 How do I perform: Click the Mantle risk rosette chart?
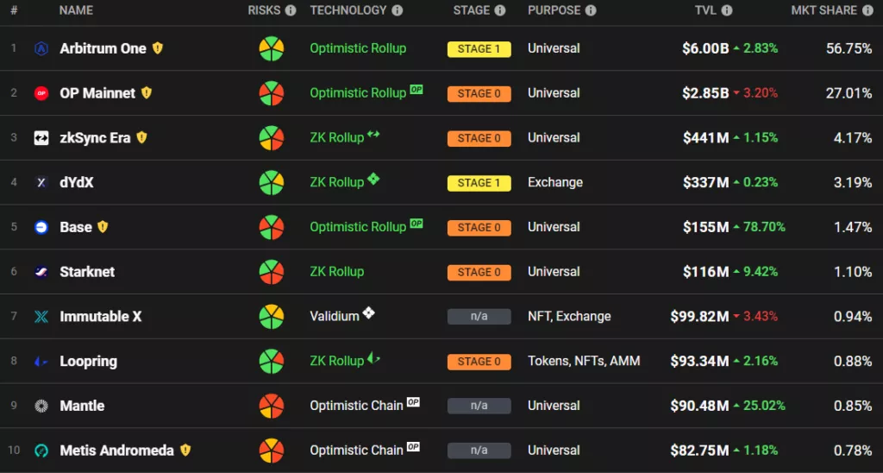tap(272, 406)
